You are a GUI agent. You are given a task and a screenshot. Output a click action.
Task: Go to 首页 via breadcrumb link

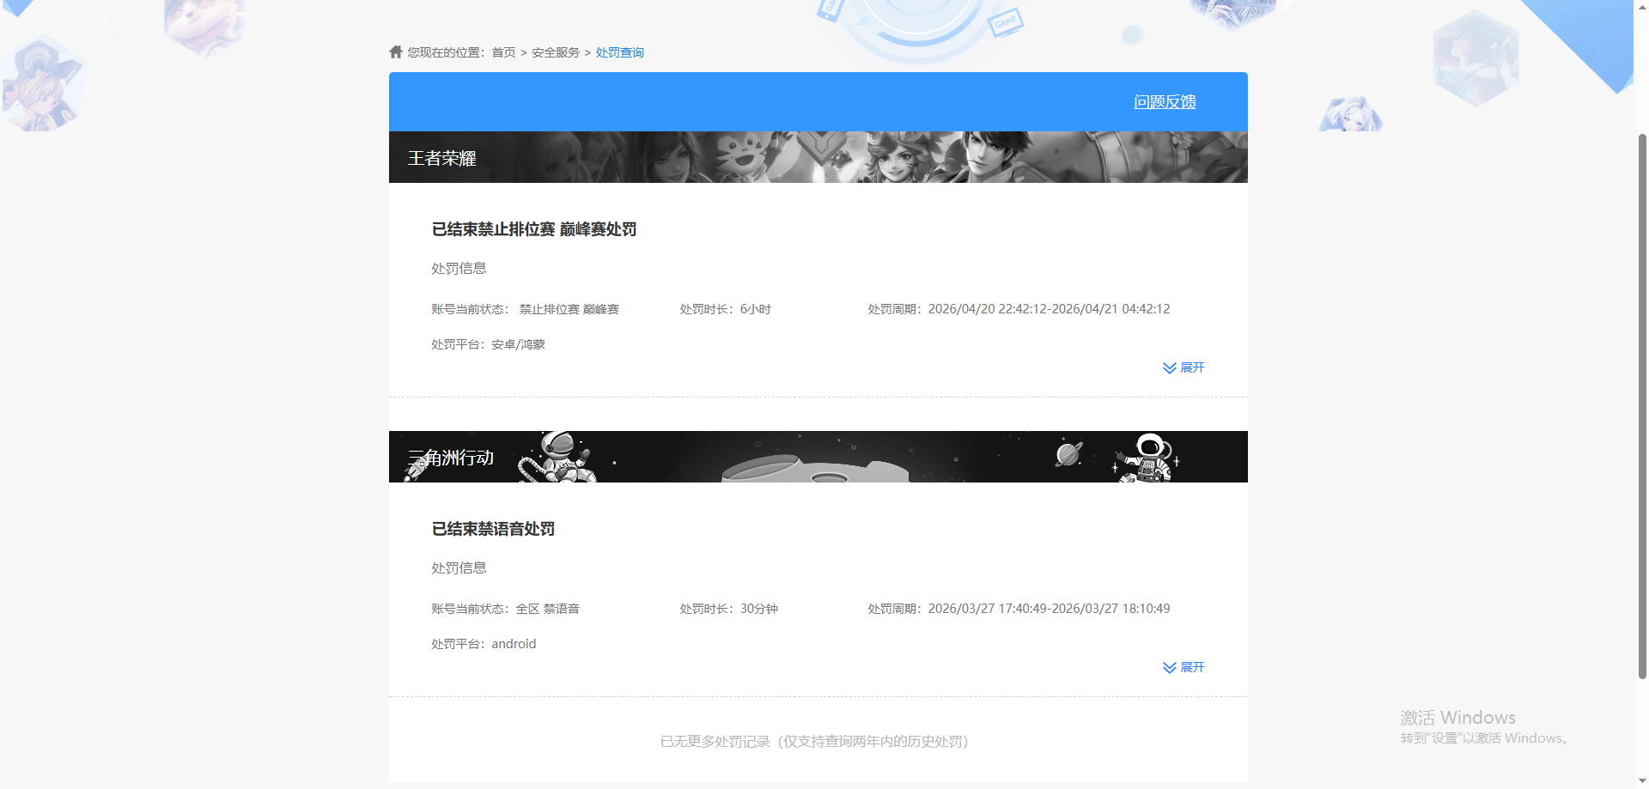[503, 52]
